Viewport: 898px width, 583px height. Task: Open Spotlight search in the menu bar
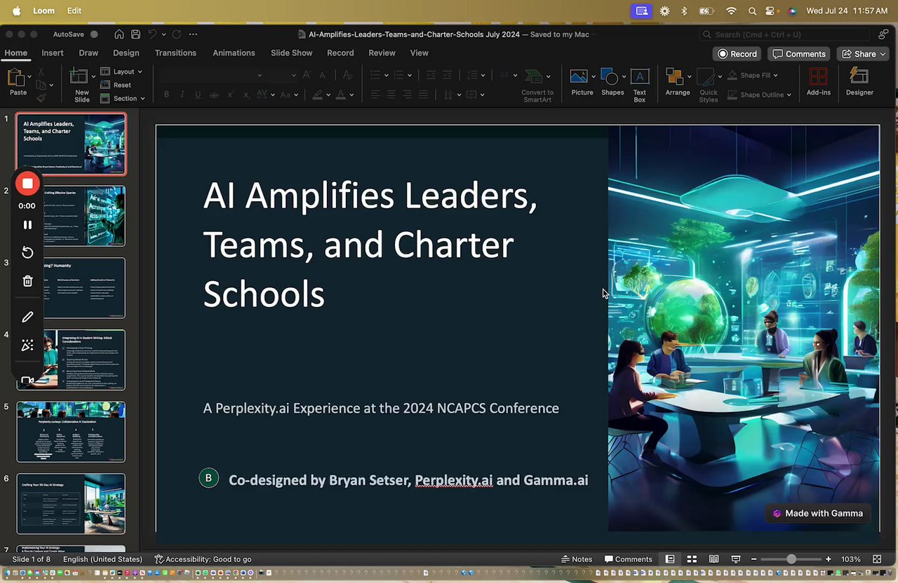pyautogui.click(x=752, y=11)
